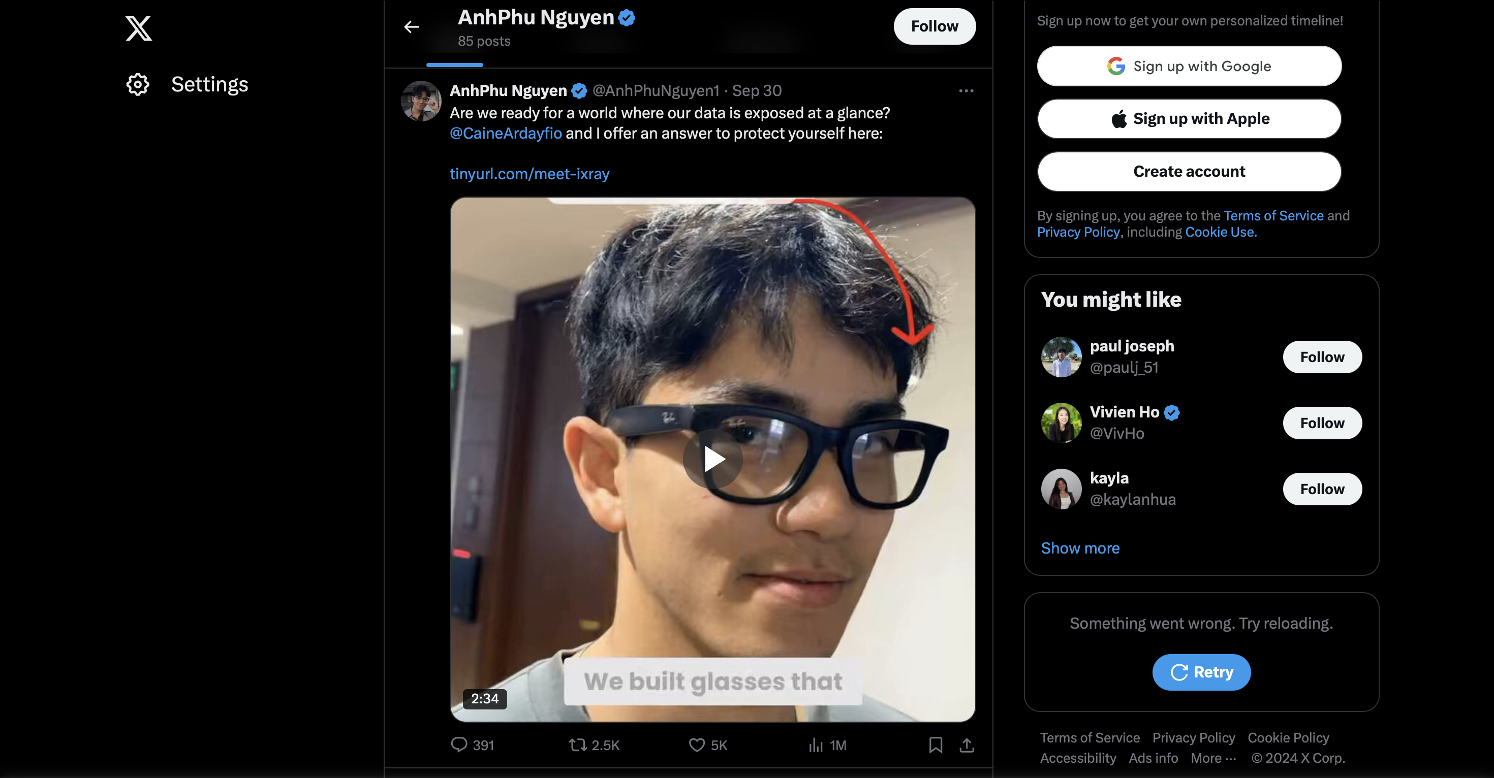The height and width of the screenshot is (778, 1494).
Task: Open the tinyurl.com/meet-ixray link
Action: [x=530, y=174]
